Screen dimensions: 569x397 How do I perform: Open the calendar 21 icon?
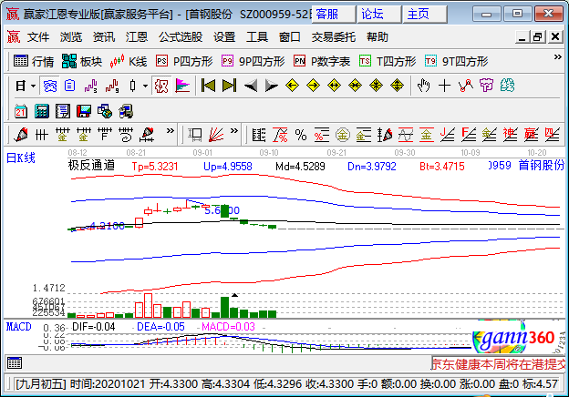[21, 111]
